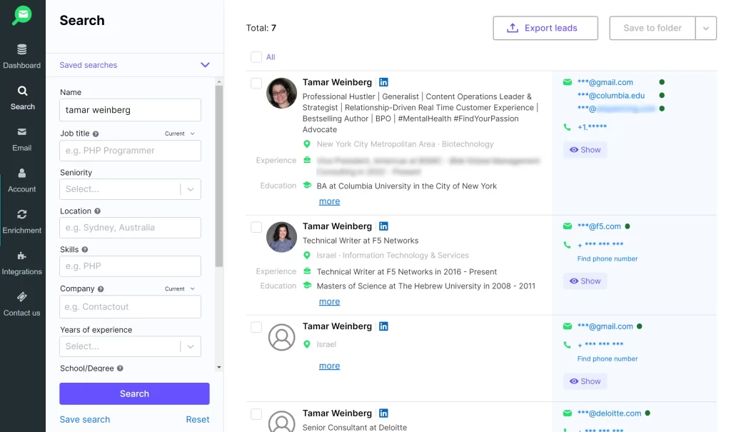Click Show button for the third gmail contact
This screenshot has height=432, width=731.
click(585, 381)
